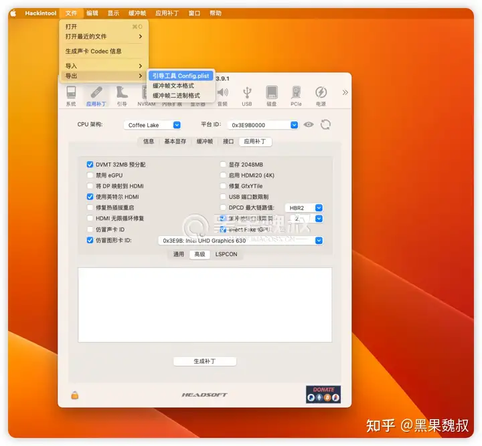Toggle the eye icon next to platform ID

click(x=309, y=124)
